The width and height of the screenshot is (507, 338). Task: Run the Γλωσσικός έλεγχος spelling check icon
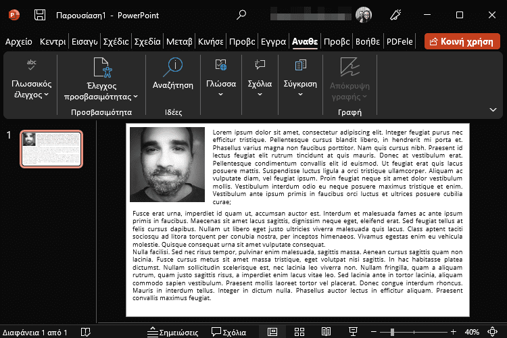point(31,64)
